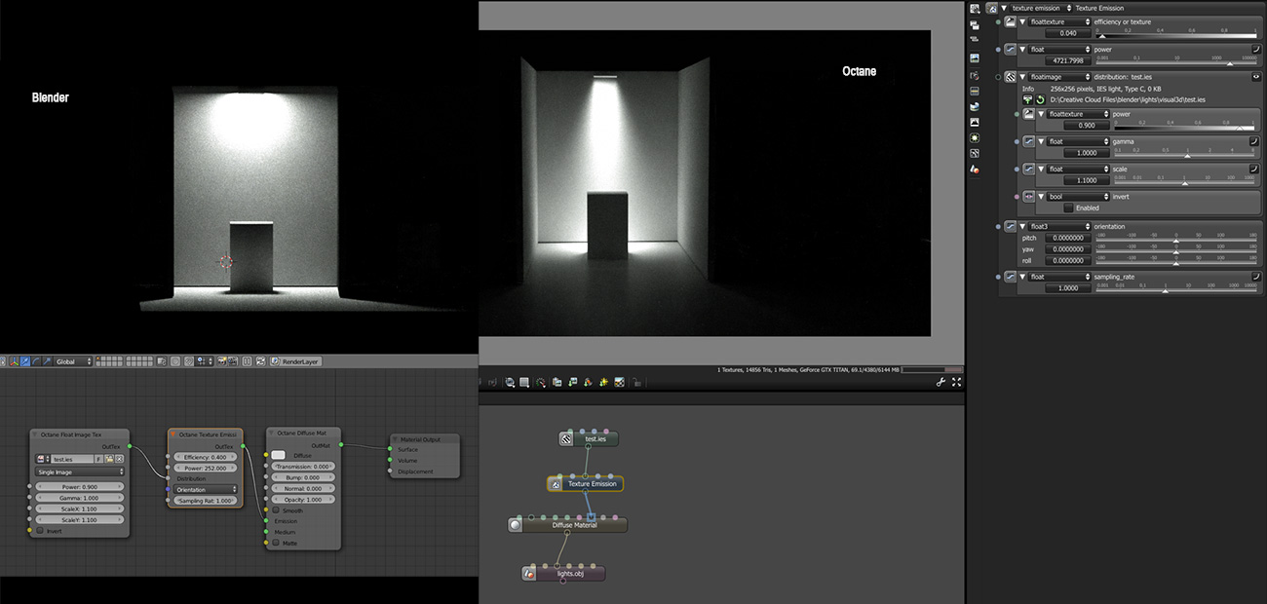This screenshot has width=1267, height=604.
Task: Open the Single Image source dropdown
Action: click(x=80, y=472)
